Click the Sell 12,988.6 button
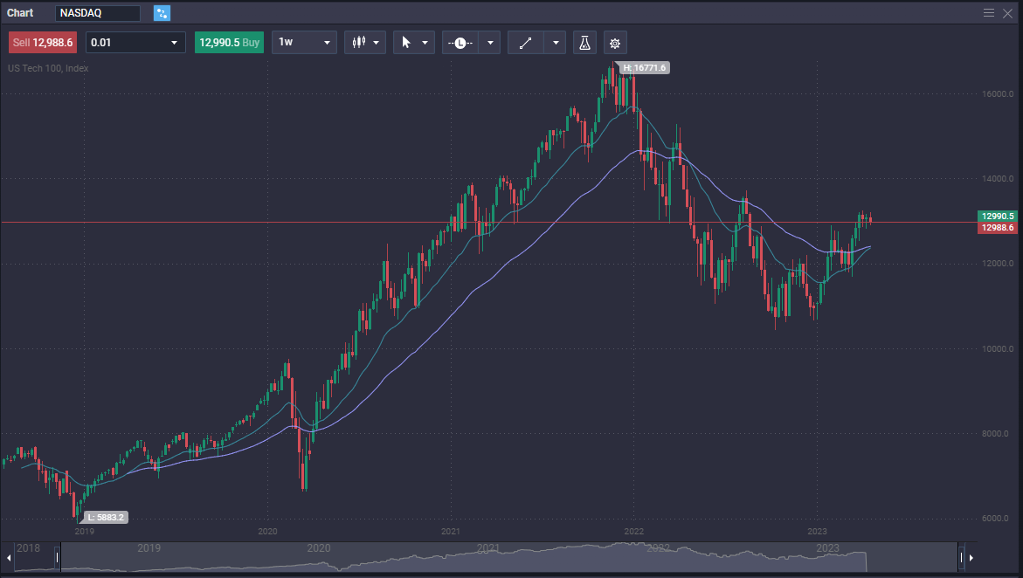1023x578 pixels. click(42, 42)
